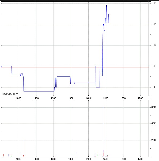
Task: Pick the 1000 time label under volume chart
Action: [x=18, y=159]
